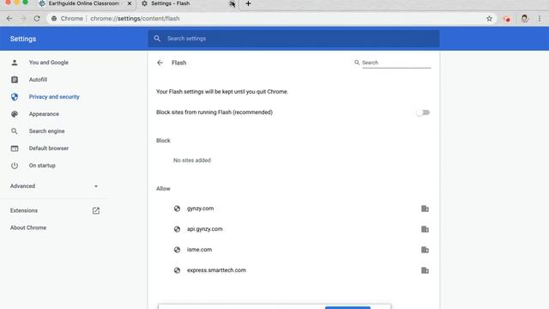Click the clipboard icon beside Autofill
Image resolution: width=549 pixels, height=309 pixels.
[15, 80]
